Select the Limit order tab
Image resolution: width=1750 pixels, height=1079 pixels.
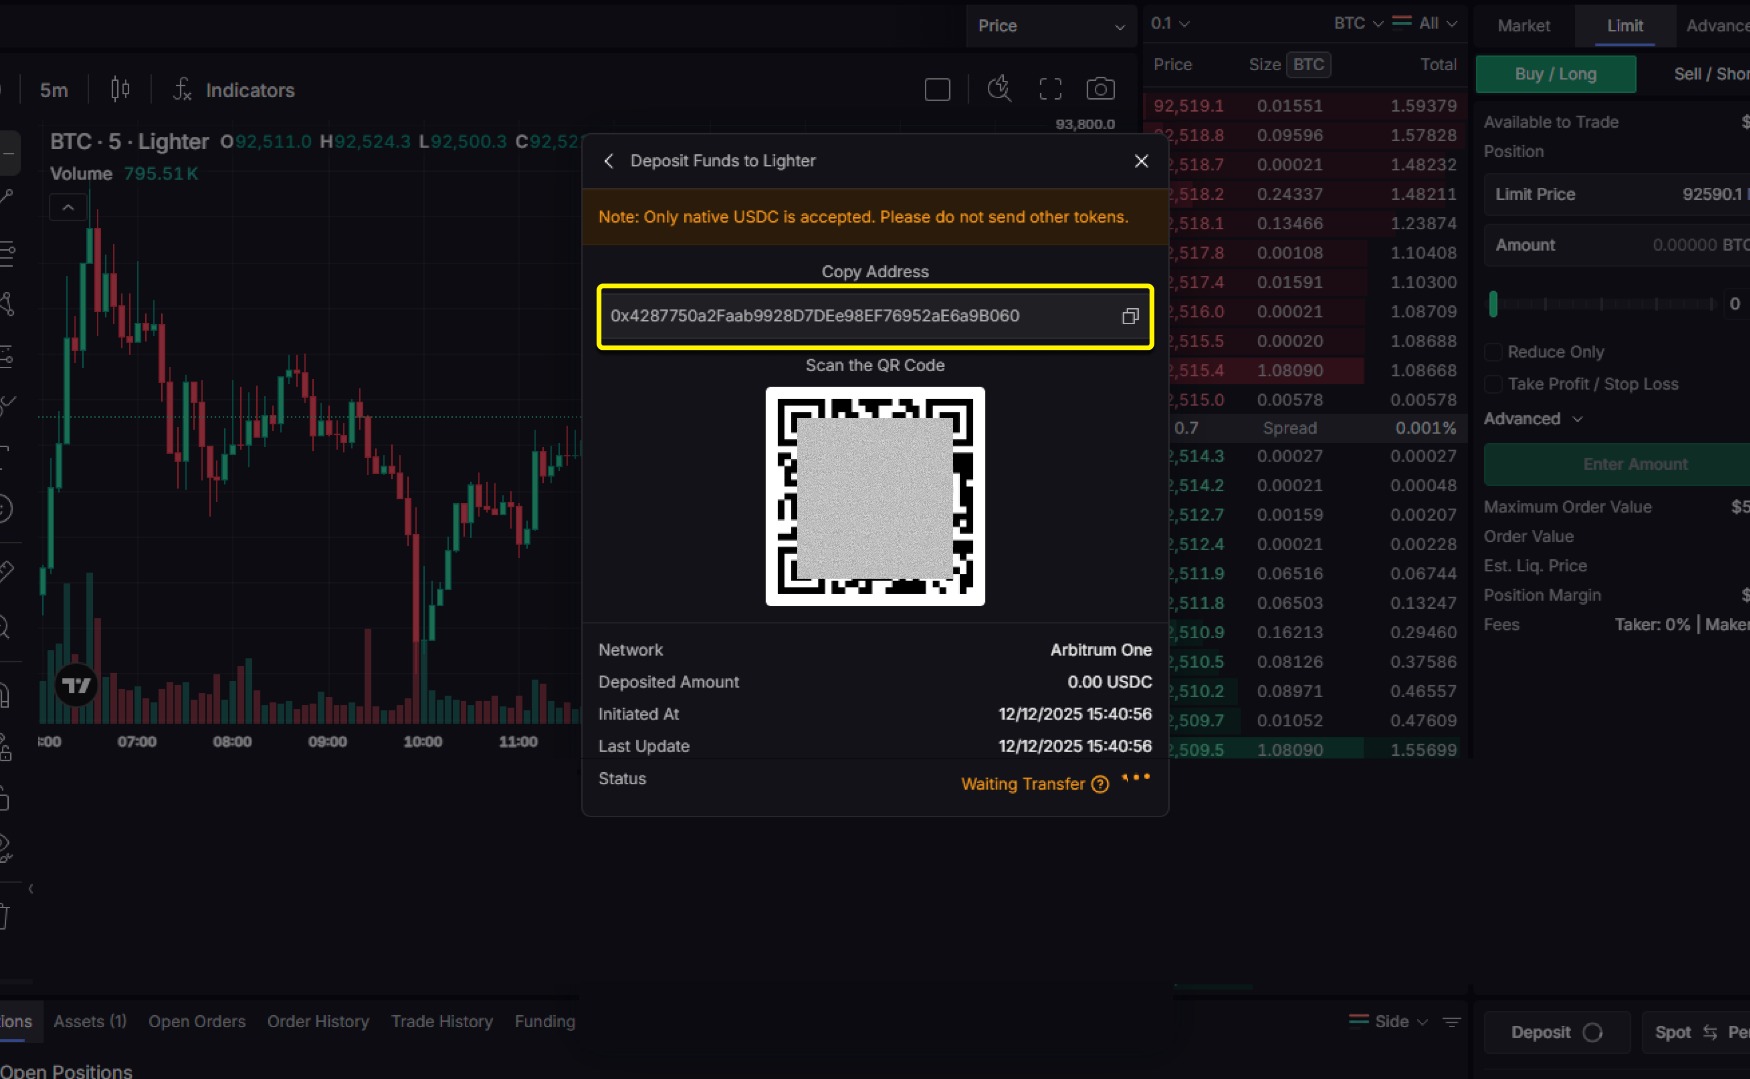tap(1624, 26)
